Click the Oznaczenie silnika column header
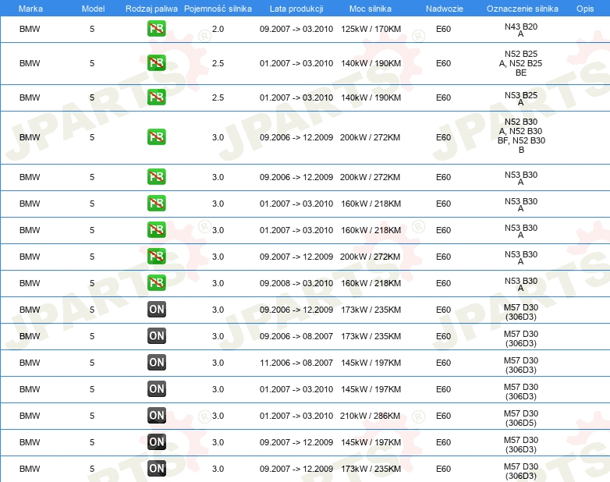This screenshot has width=610, height=482. pyautogui.click(x=522, y=9)
